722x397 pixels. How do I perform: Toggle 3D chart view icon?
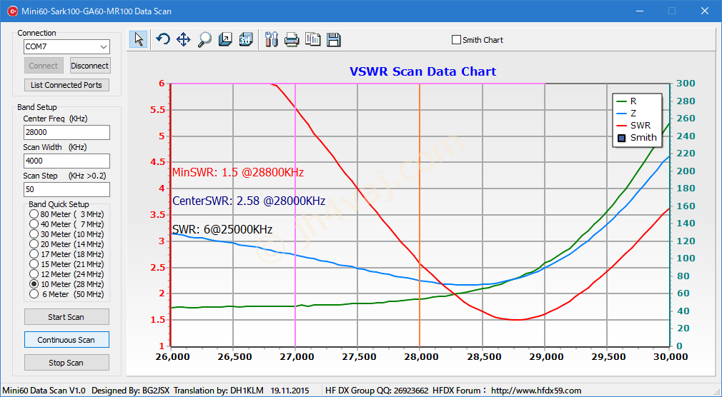pos(247,39)
